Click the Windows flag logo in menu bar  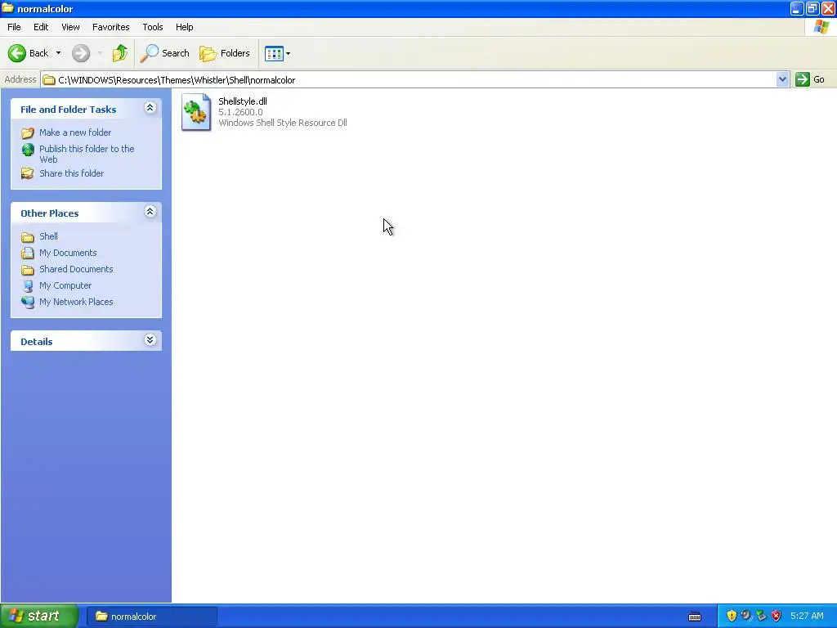point(821,27)
